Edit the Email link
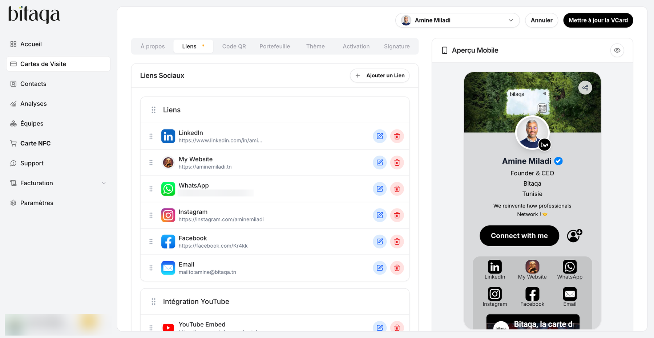This screenshot has height=338, width=654. tap(380, 268)
